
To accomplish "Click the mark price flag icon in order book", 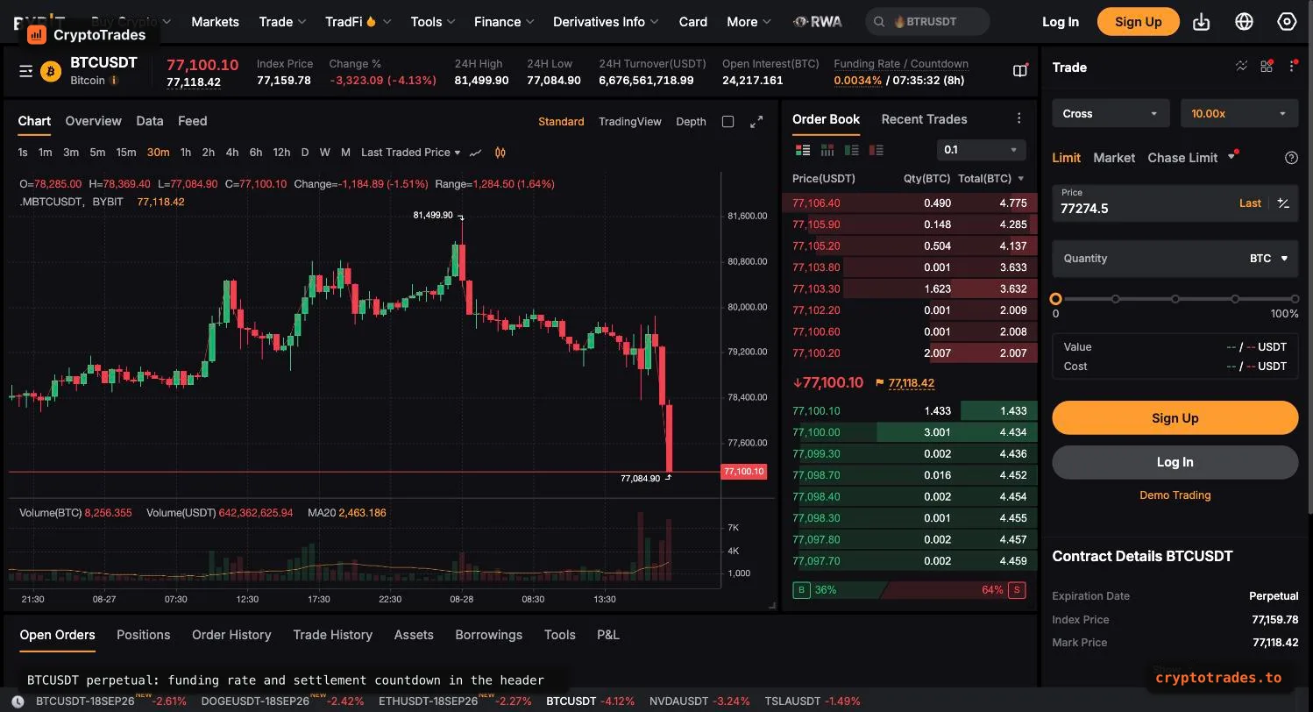I will (879, 383).
